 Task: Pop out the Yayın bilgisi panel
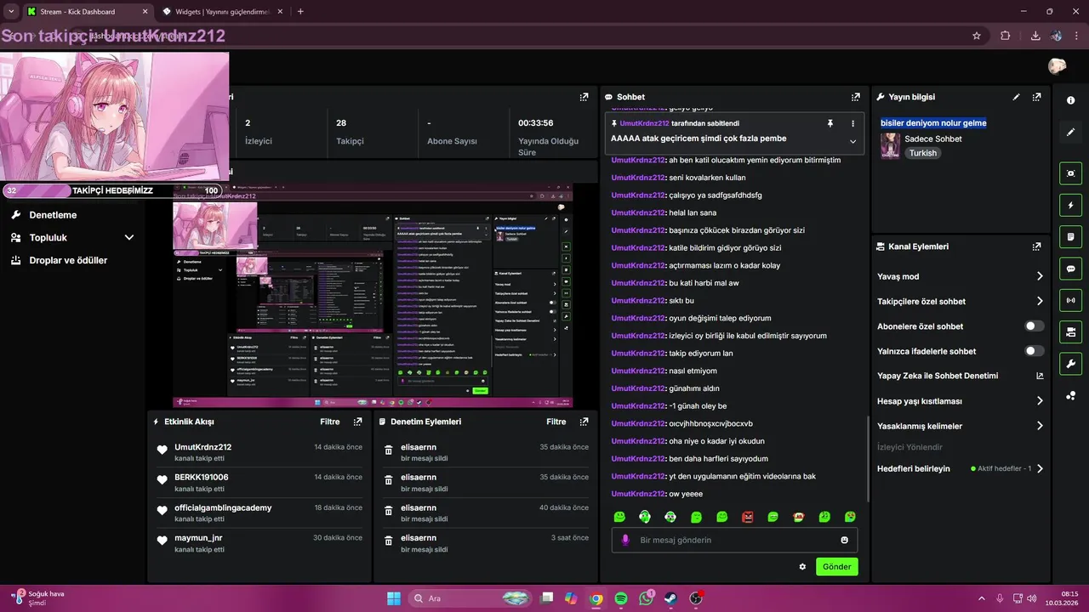(1036, 97)
